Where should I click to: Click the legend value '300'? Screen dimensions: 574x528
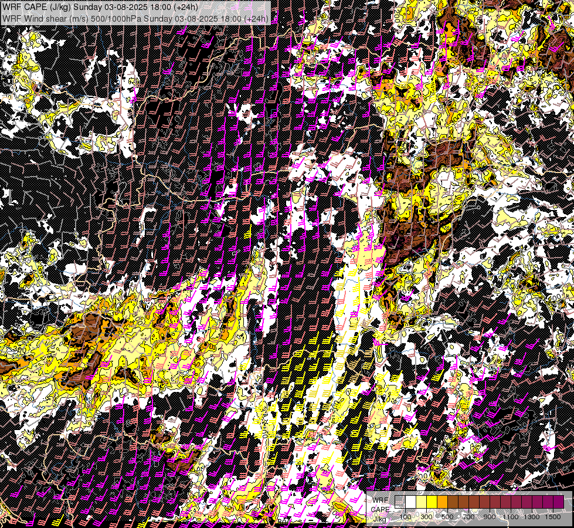click(426, 517)
